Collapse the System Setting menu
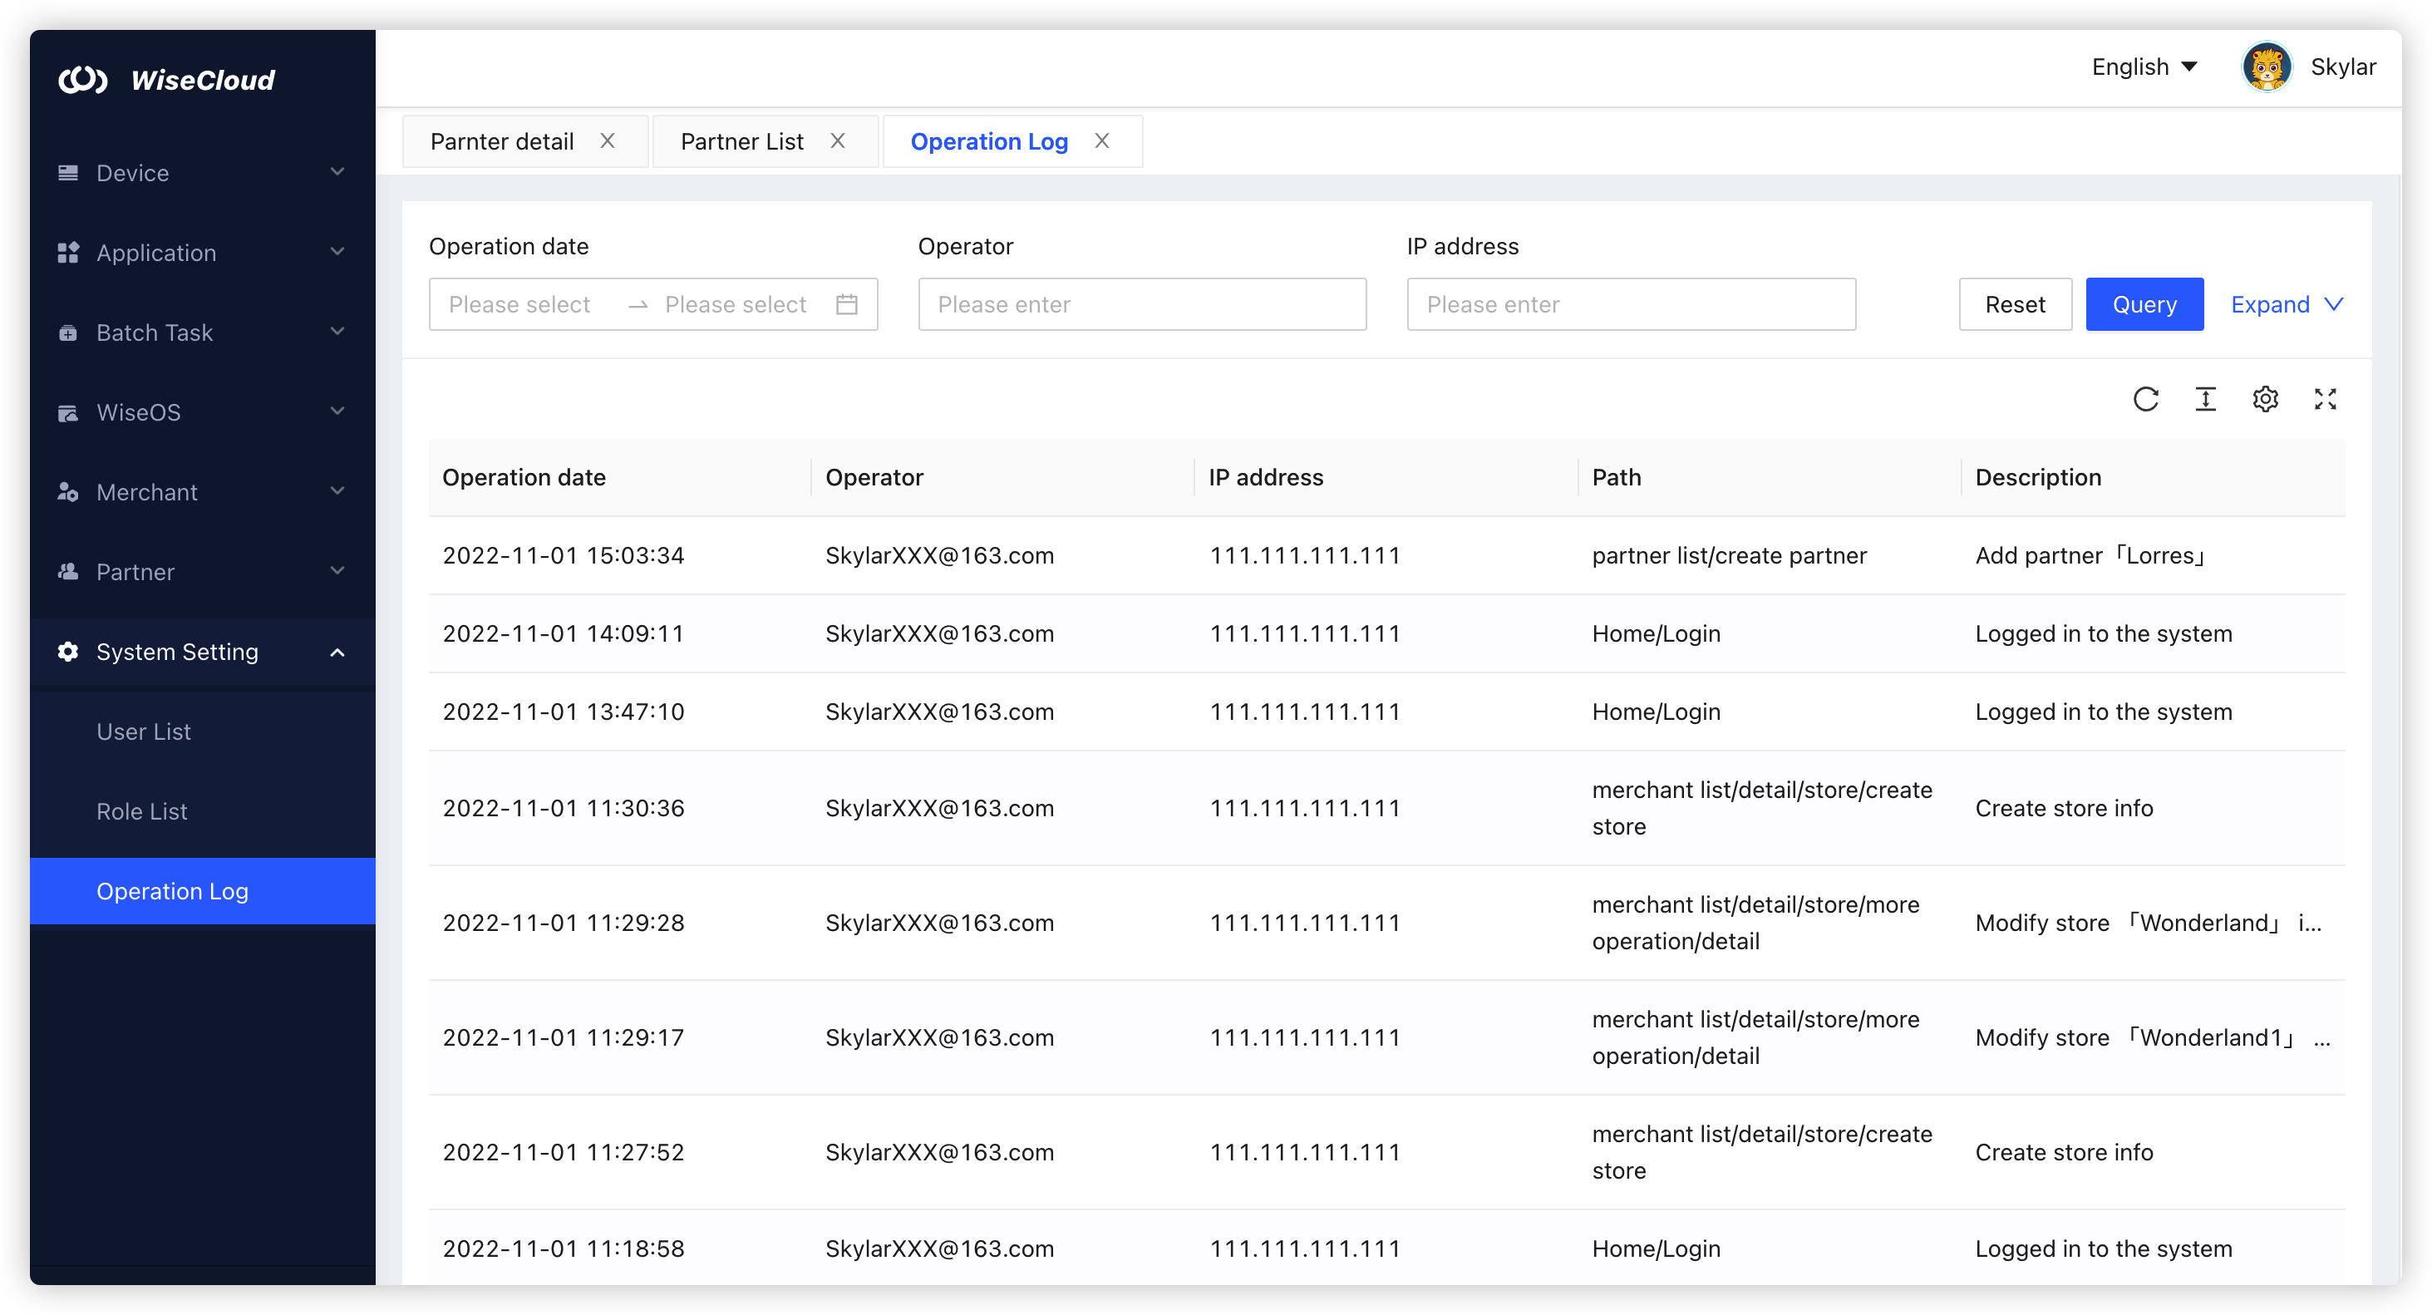This screenshot has width=2432, height=1315. point(202,652)
